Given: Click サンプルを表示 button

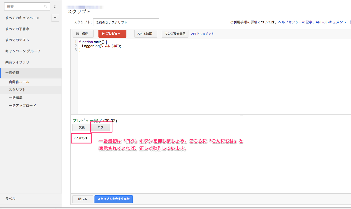Looking at the screenshot, I should pos(175,34).
